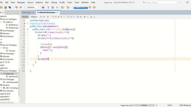This screenshot has width=191, height=107.
Task: Click in the Search (Ctrl+I) field
Action: (161, 2)
